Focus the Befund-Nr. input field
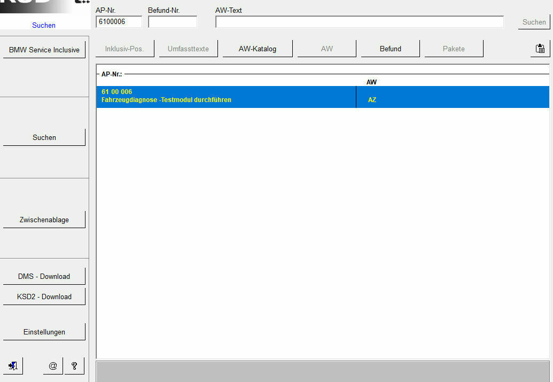The image size is (553, 382). [x=173, y=22]
